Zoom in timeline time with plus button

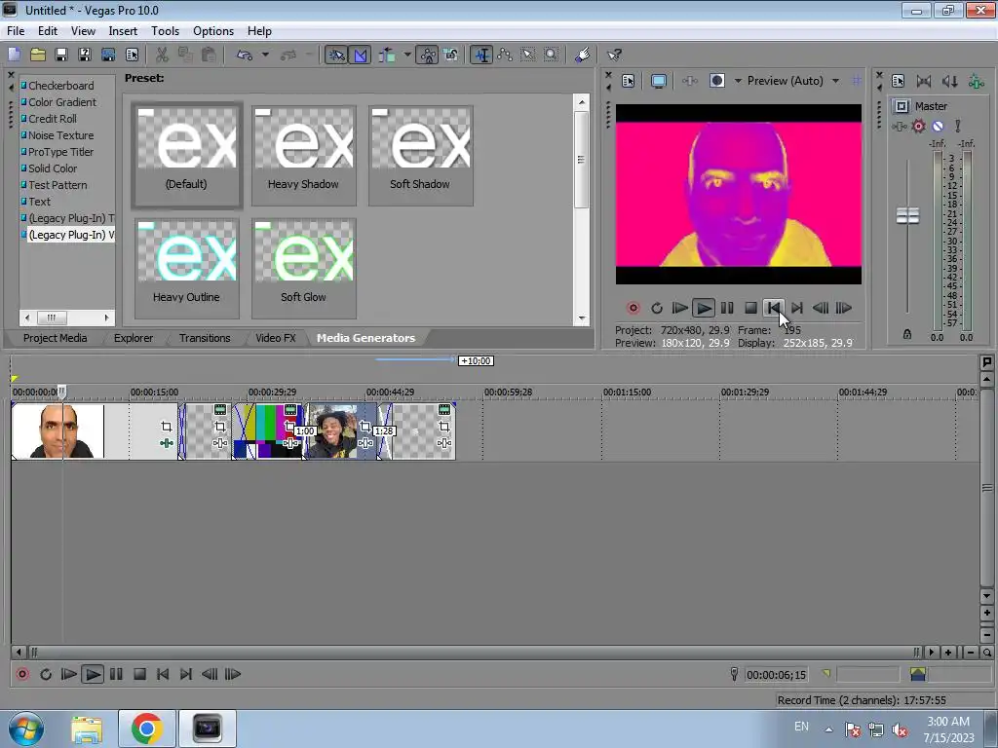coord(948,653)
